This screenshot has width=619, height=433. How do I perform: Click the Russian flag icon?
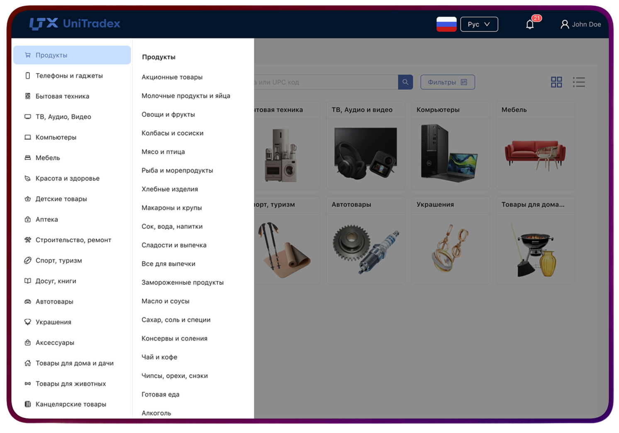(446, 24)
